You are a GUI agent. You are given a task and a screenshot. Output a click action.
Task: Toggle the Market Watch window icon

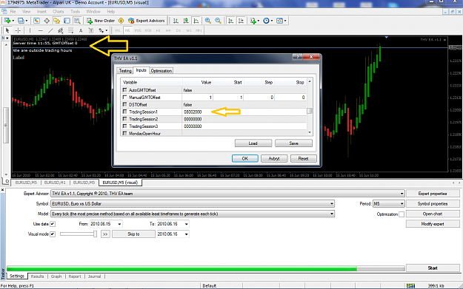pos(36,21)
